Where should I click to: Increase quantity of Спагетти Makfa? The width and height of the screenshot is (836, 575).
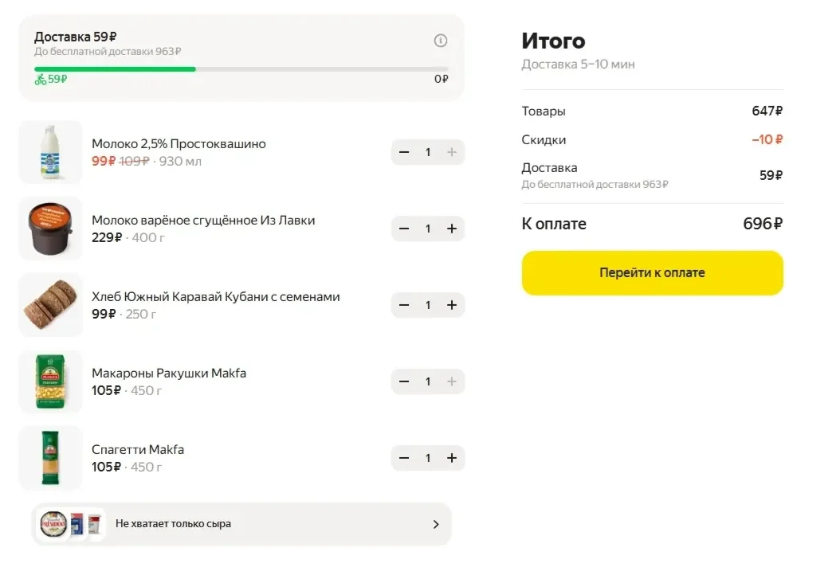tap(452, 458)
